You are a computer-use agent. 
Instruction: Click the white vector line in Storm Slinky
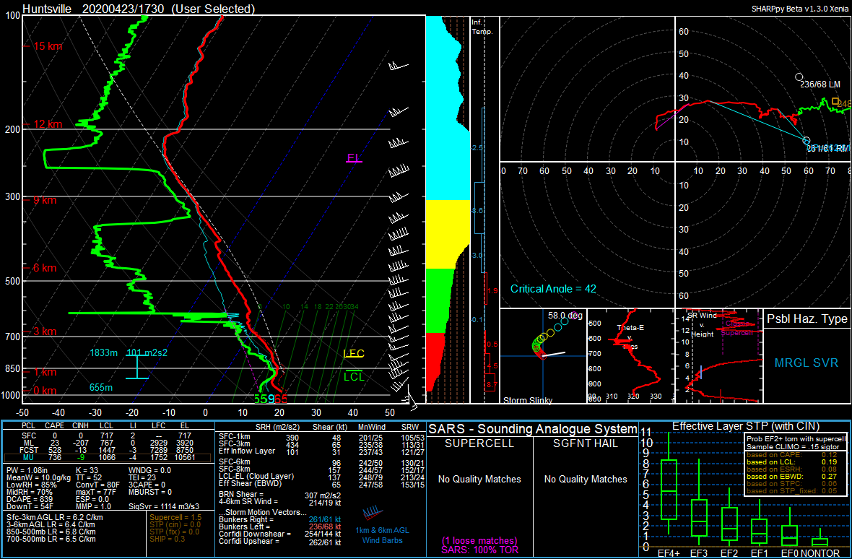(x=554, y=354)
